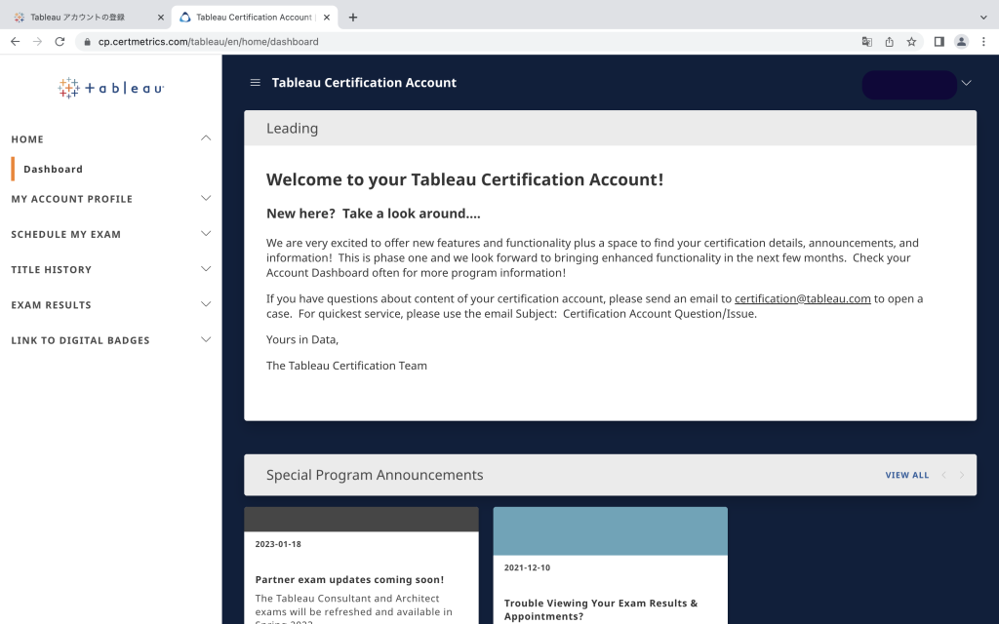Expand the MY ACCOUNT PROFILE section
Screen dimensions: 999x624
point(206,198)
